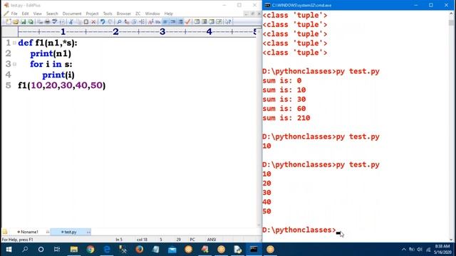The height and width of the screenshot is (256, 456).
Task: Click the Hex viewer toolbar icon
Action: pyautogui.click(x=158, y=22)
